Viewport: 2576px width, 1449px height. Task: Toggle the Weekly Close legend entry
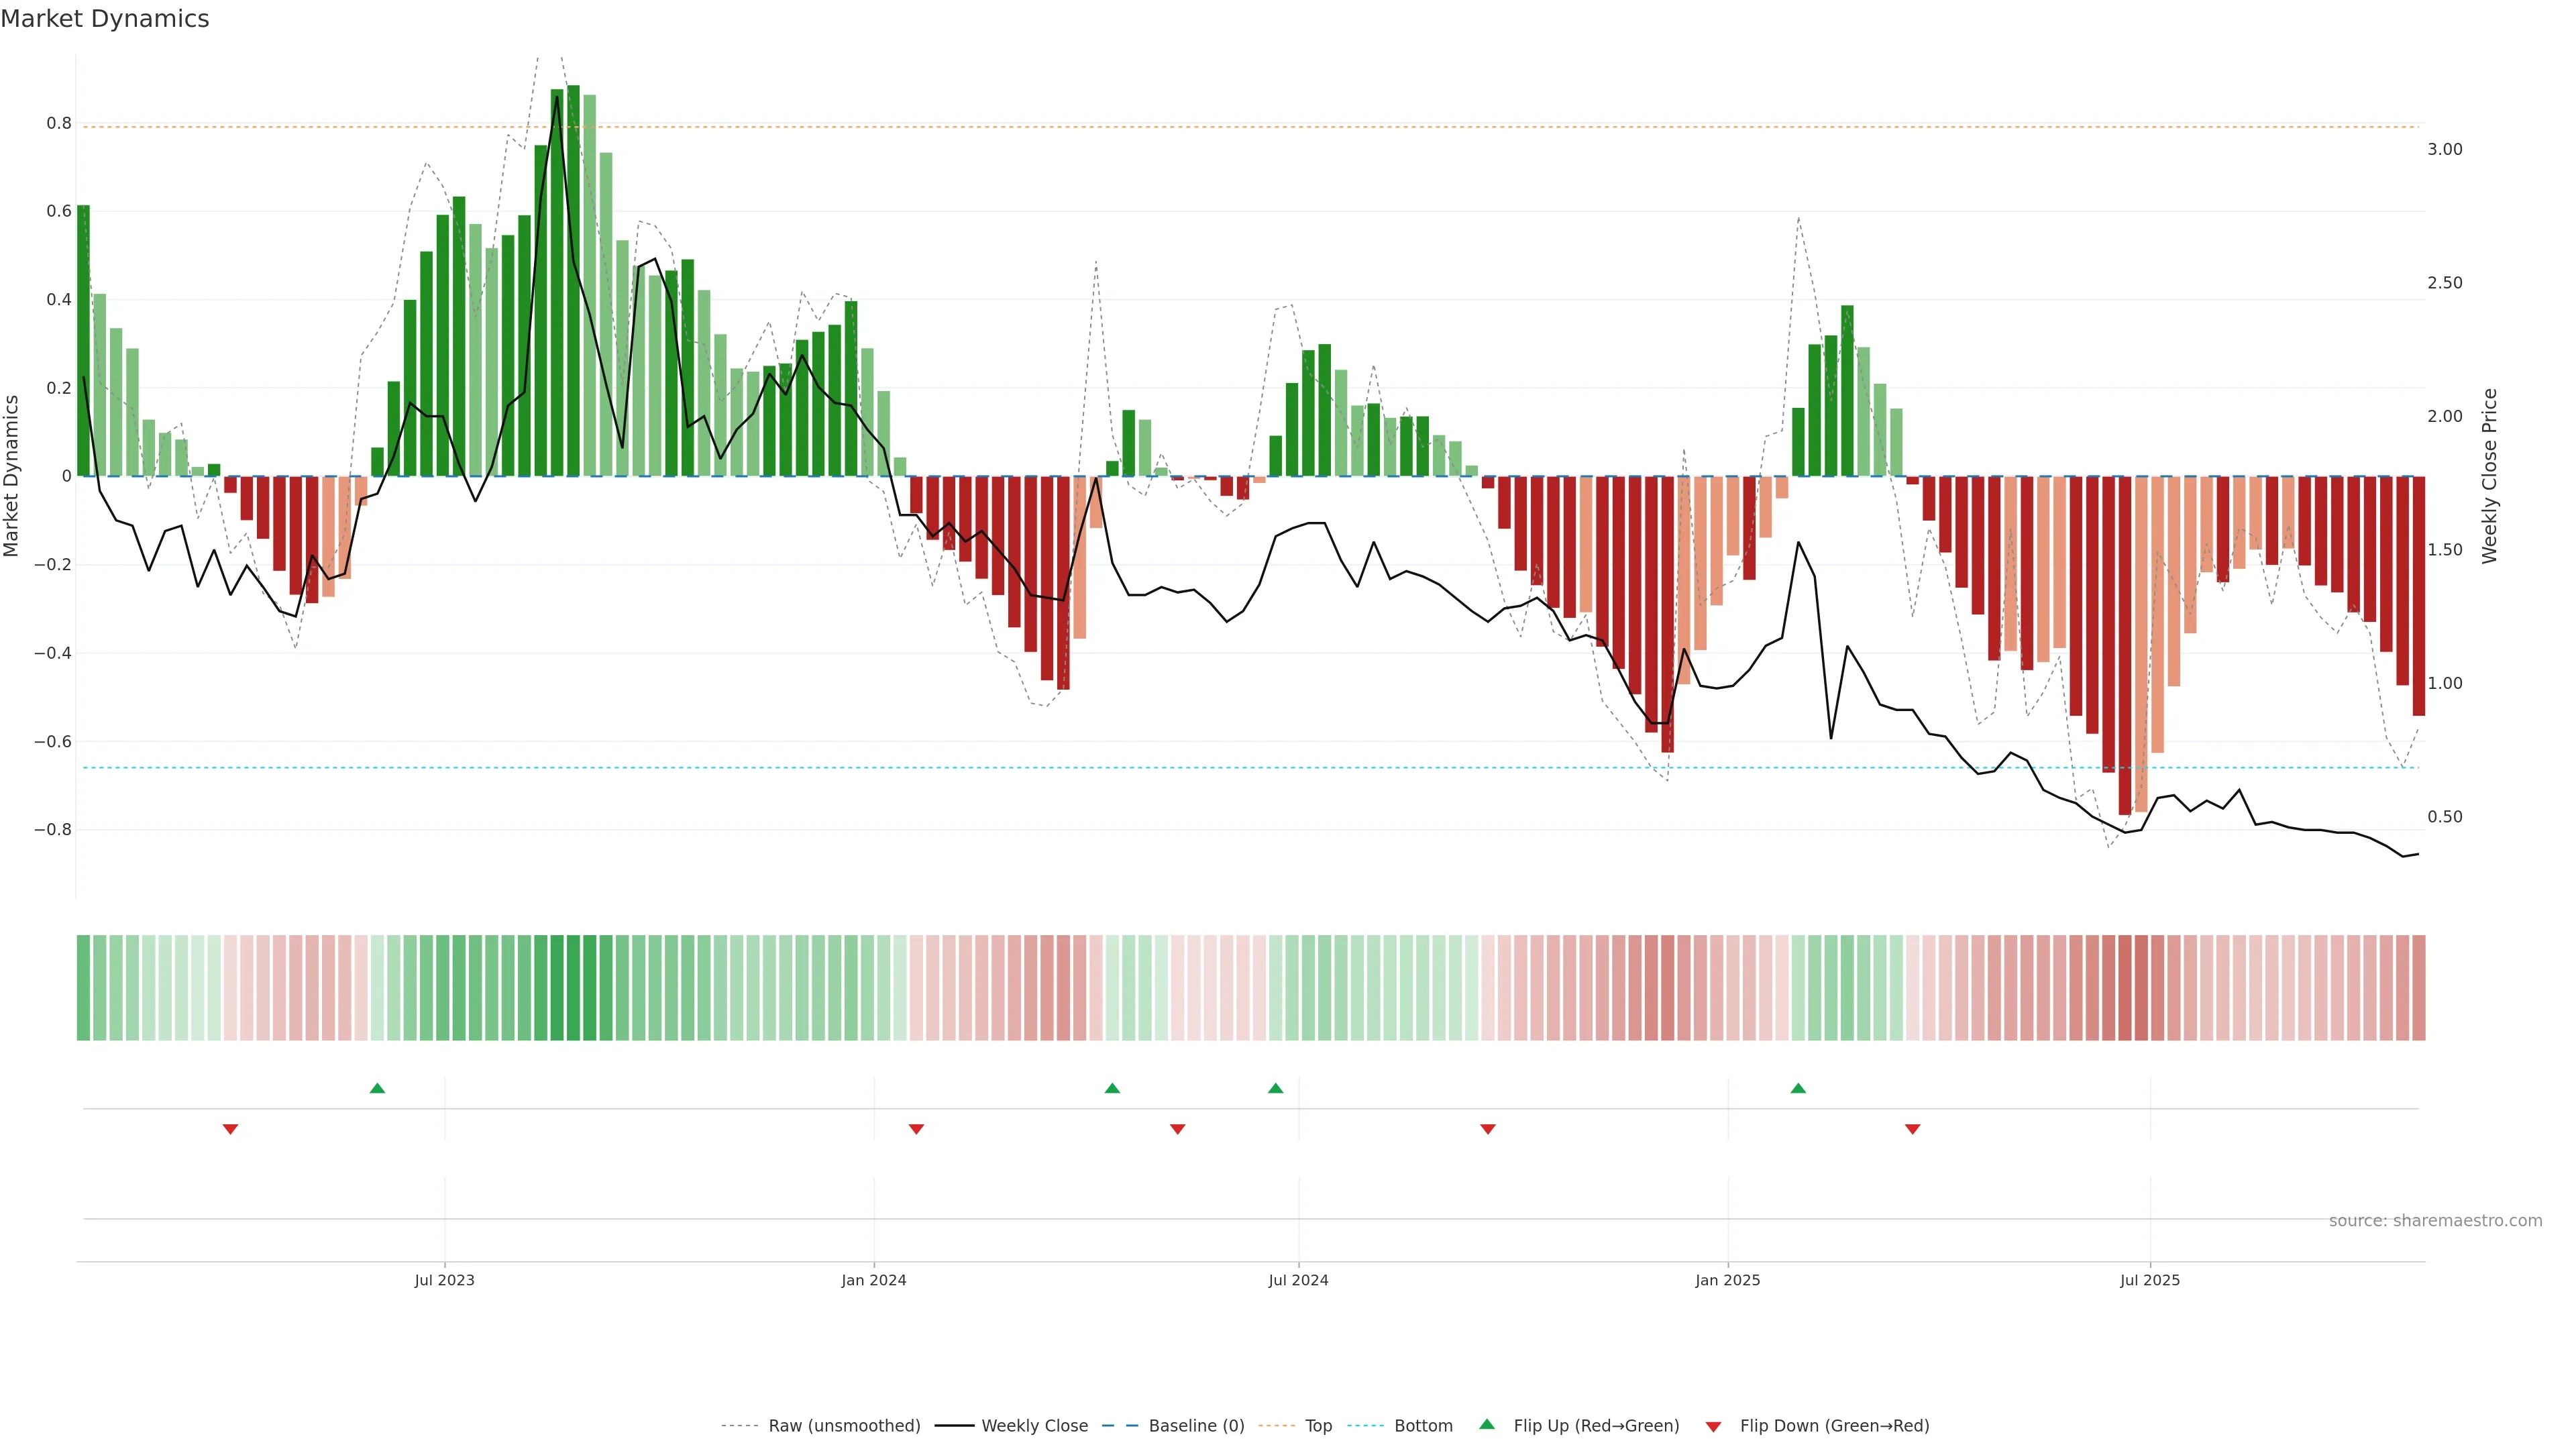point(1034,1426)
